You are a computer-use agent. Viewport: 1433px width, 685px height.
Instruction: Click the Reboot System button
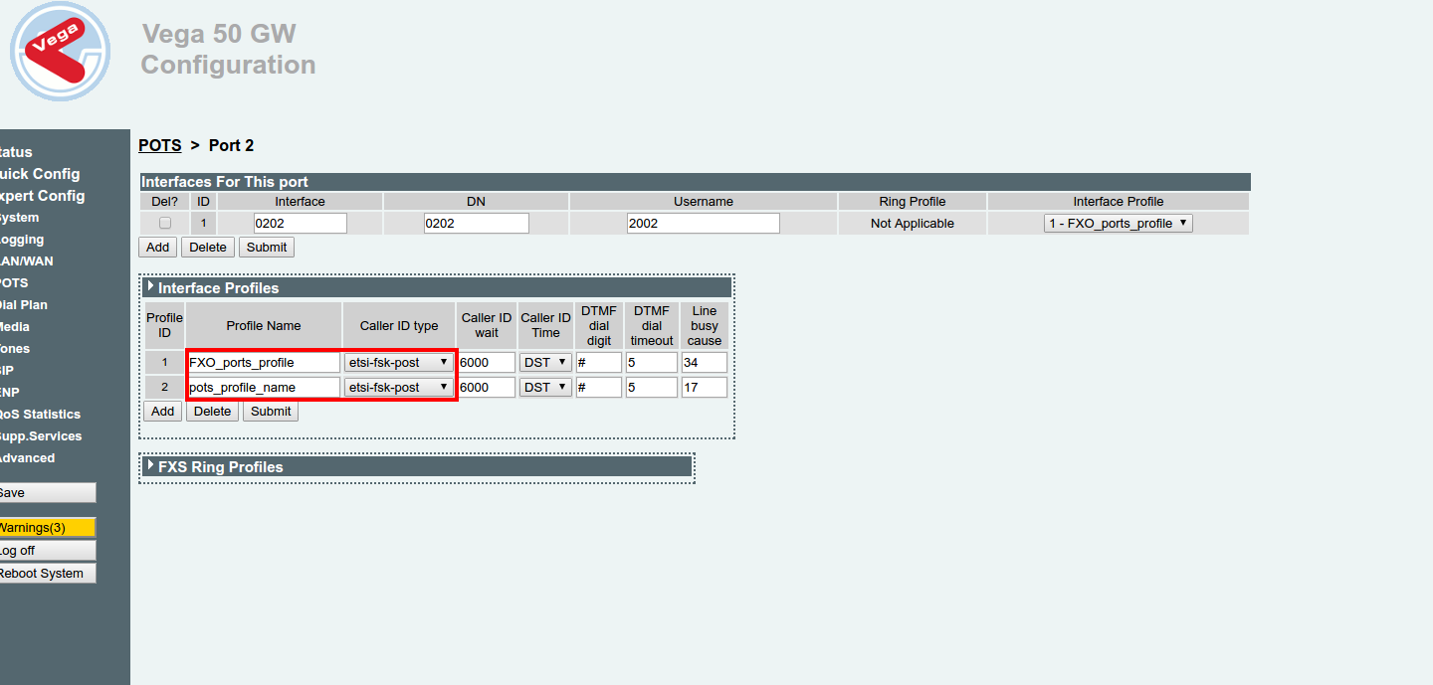click(48, 574)
